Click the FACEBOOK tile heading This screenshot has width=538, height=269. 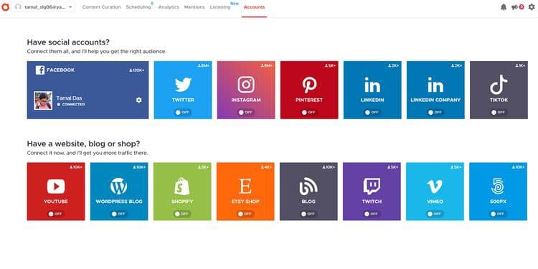coord(60,70)
